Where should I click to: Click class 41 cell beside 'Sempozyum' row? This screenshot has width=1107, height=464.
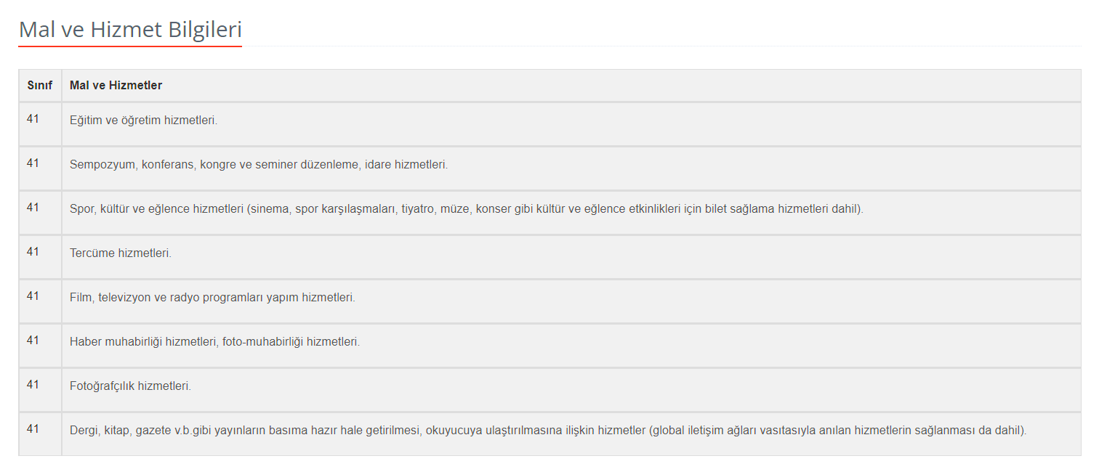(33, 163)
